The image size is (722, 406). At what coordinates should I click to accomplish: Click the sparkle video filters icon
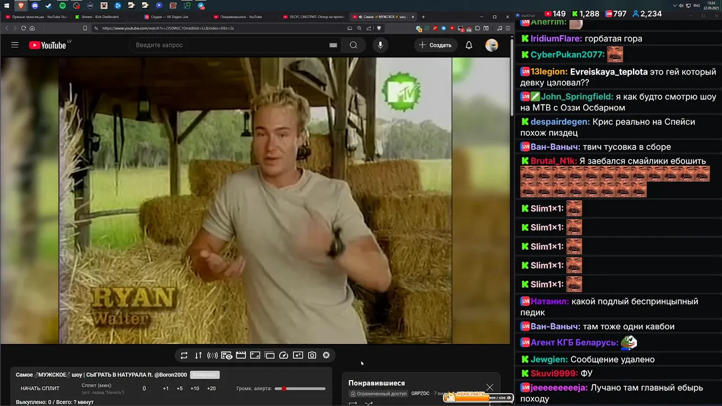[x=298, y=355]
